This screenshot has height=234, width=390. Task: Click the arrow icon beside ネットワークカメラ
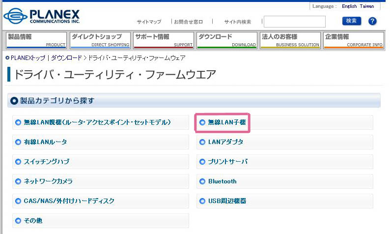(18, 181)
